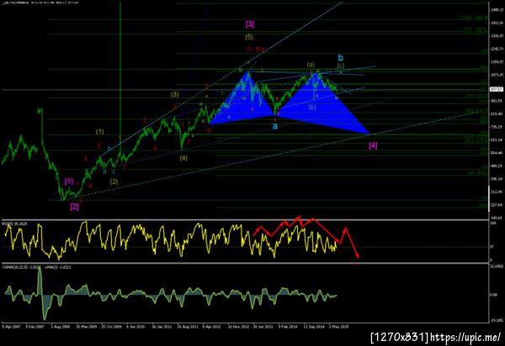Pick the yellow (c) corrective label

(x=341, y=66)
